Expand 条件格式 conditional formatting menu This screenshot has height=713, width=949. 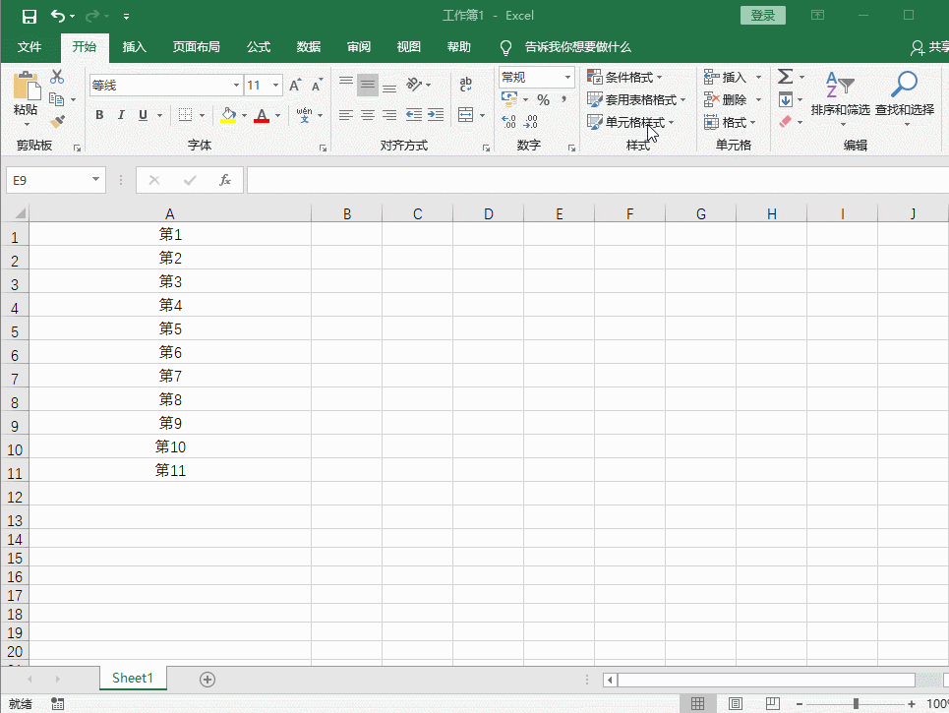(624, 77)
